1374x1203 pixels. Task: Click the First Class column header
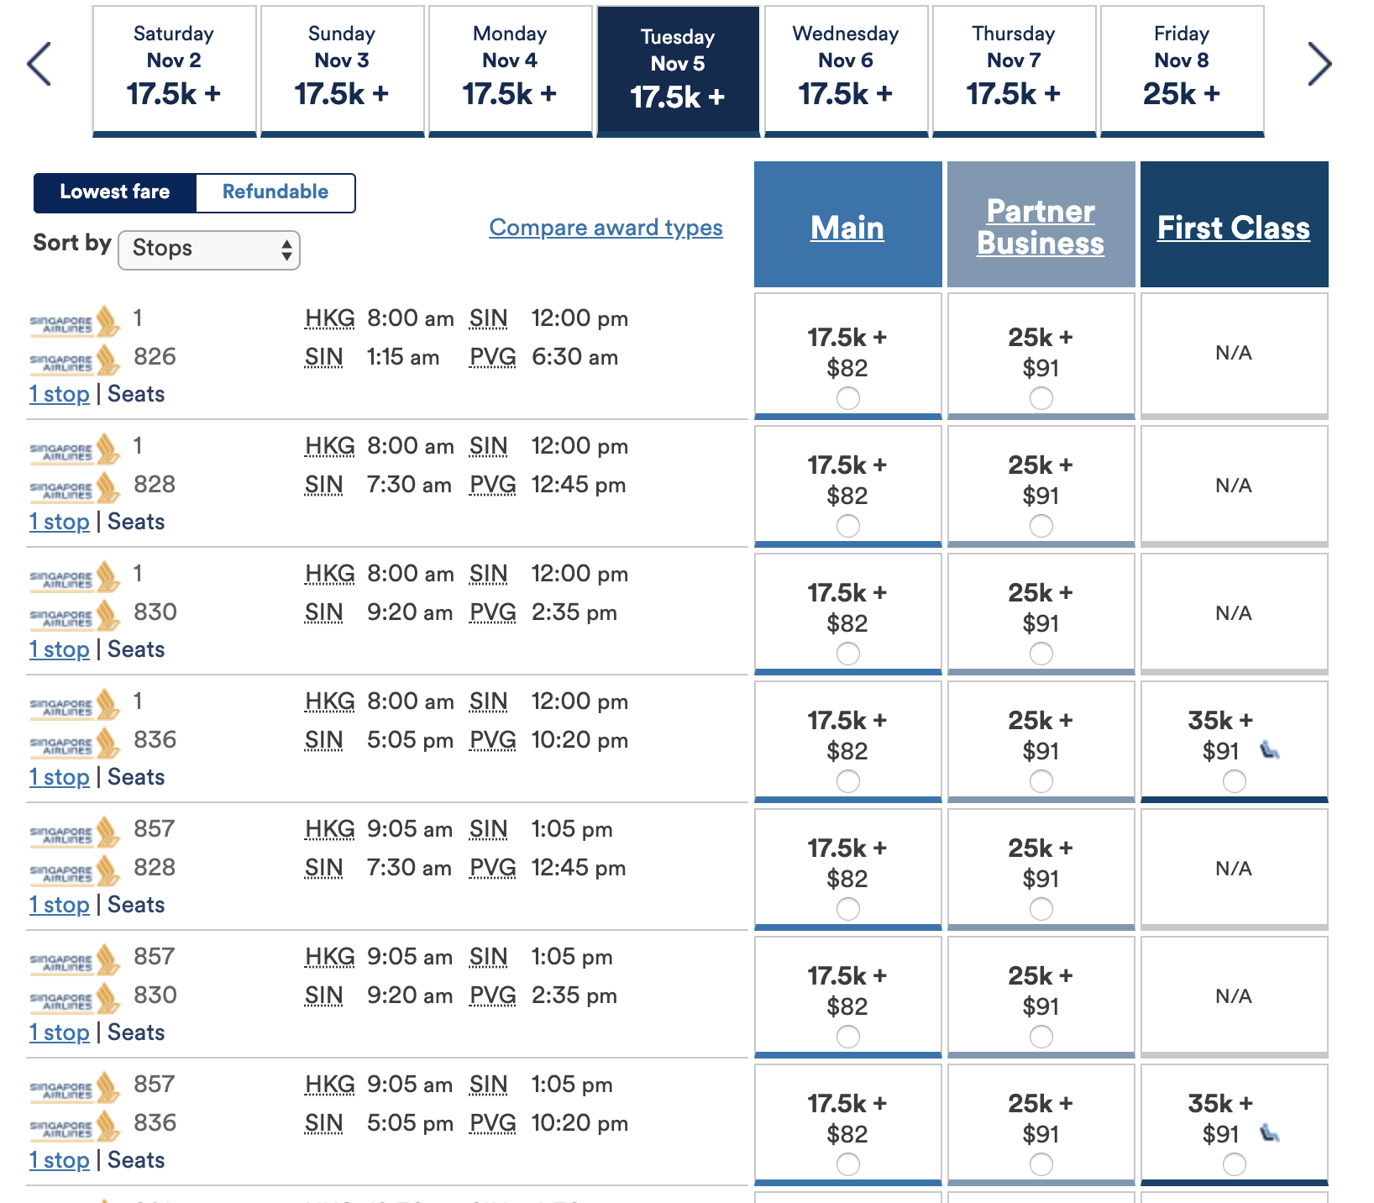[1233, 228]
